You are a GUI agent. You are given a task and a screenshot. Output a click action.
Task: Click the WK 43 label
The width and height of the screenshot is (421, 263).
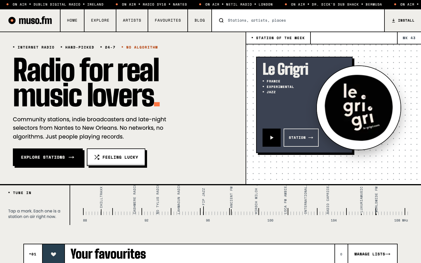409,38
